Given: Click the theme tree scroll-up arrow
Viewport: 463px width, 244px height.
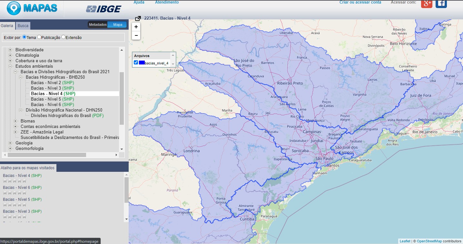Looking at the screenshot, I should coord(122,50).
